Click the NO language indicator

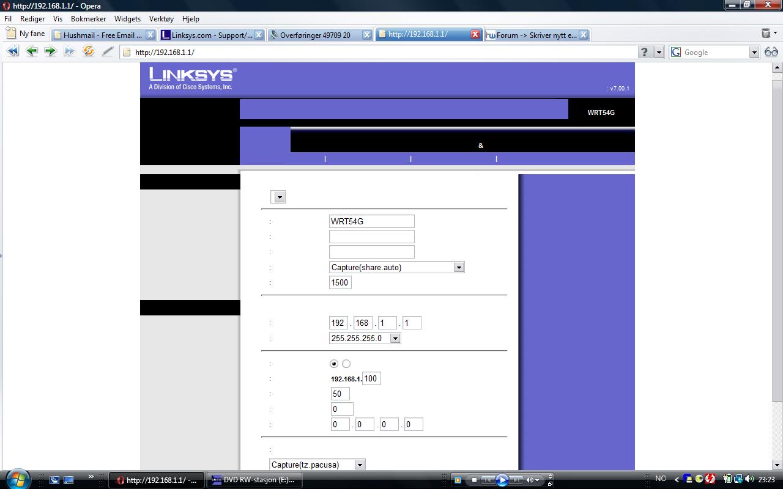click(661, 479)
